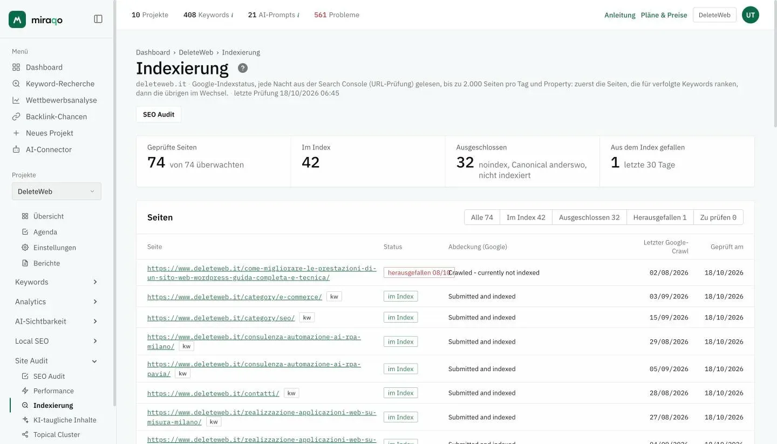Open the category/e-commerce page URL
Viewport: 777px width, 444px height.
click(x=235, y=297)
